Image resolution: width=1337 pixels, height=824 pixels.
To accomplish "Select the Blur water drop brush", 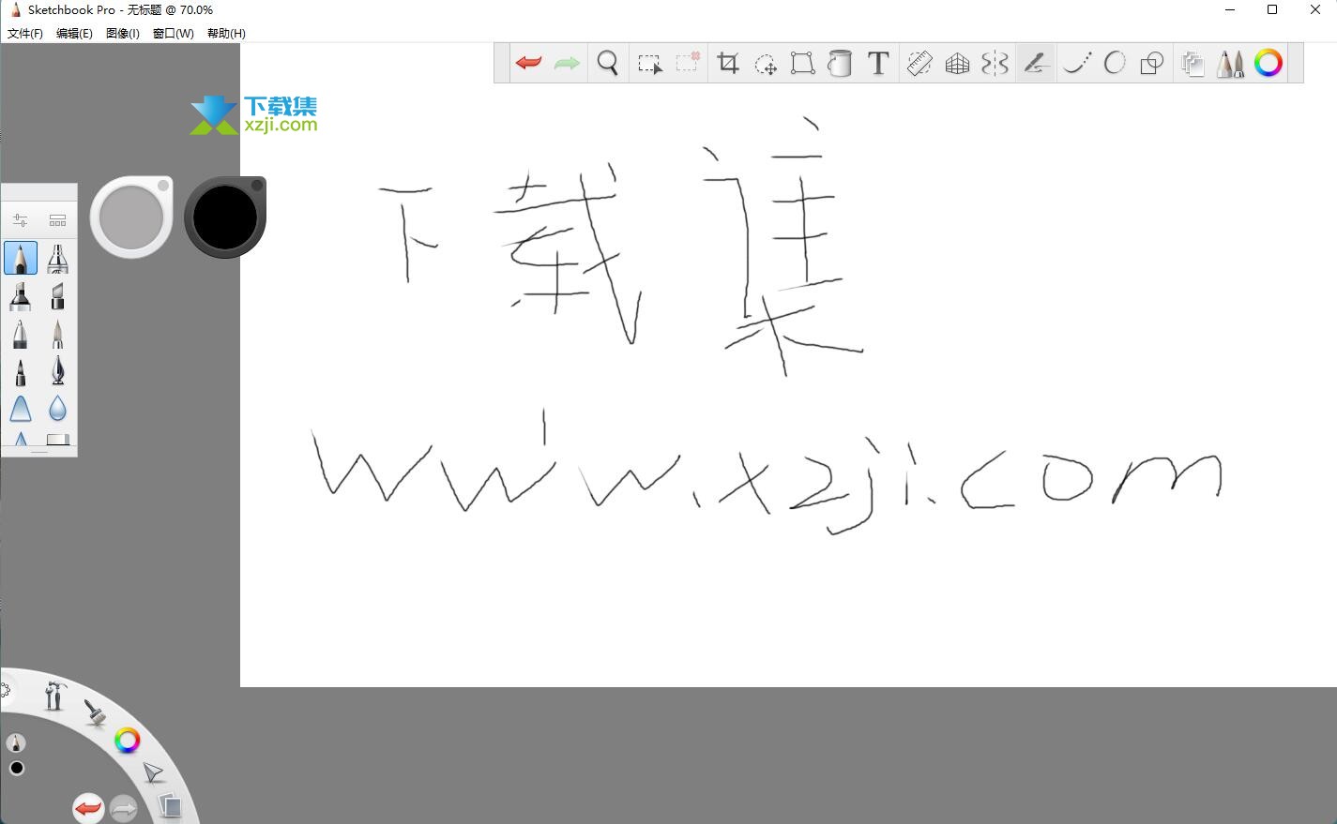I will [x=57, y=409].
